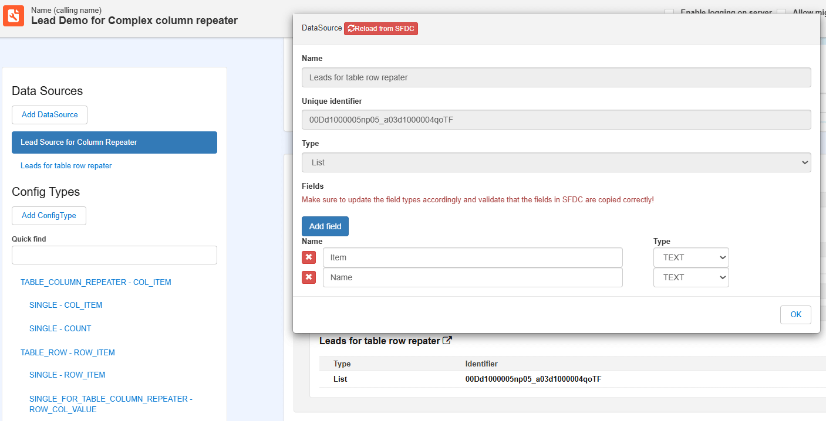Open SINGLE_FOR_TABLE_COLUMN_REPEATER - ROW_COL_VALUE config type
This screenshot has height=421, width=826.
pyautogui.click(x=111, y=404)
